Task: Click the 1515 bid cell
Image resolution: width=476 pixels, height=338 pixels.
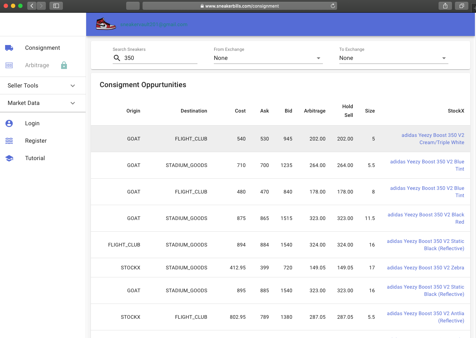Action: tap(287, 218)
